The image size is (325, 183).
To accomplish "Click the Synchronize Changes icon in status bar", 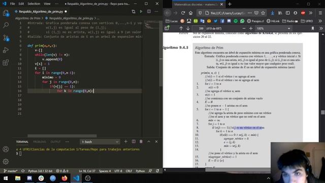I will tap(23, 171).
